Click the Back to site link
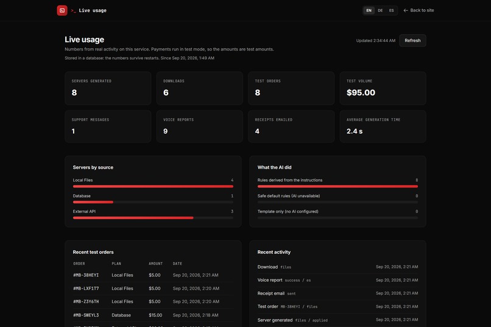 [x=419, y=10]
